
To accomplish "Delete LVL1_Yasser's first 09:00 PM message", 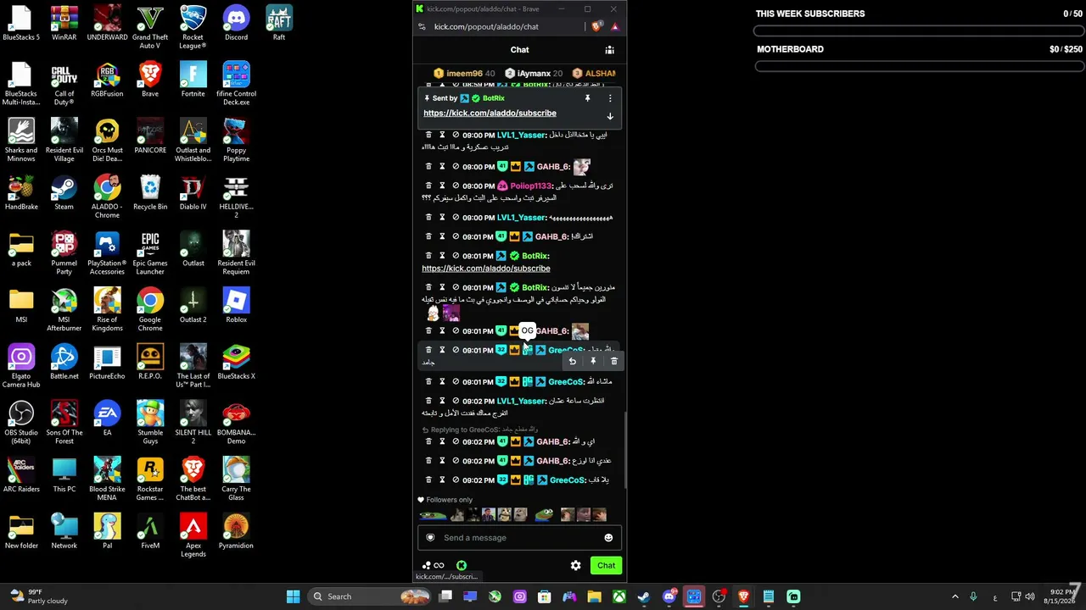I will click(x=428, y=135).
